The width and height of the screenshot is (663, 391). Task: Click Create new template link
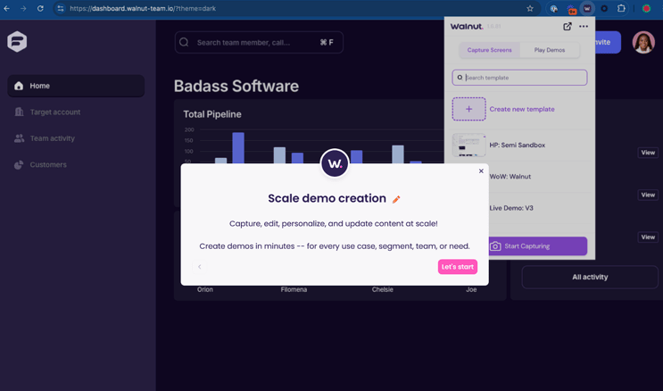point(522,109)
